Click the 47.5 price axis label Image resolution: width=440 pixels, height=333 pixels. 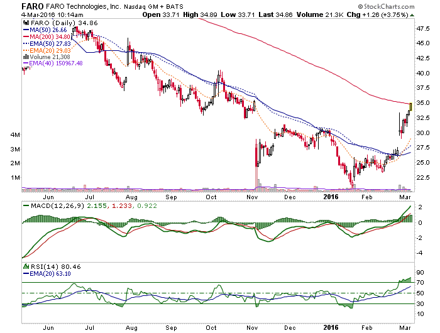[423, 29]
